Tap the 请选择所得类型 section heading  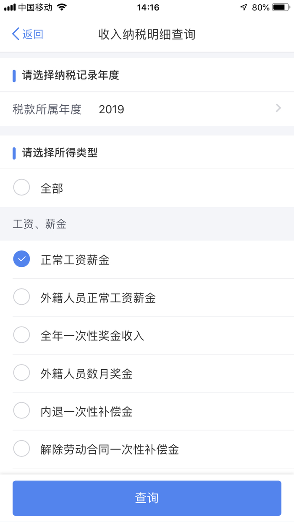pos(60,152)
